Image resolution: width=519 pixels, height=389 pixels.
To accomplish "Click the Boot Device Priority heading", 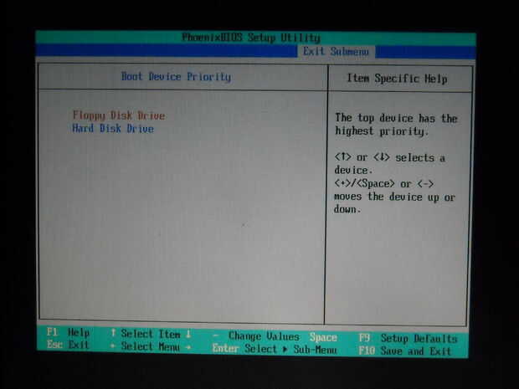I will pyautogui.click(x=176, y=77).
